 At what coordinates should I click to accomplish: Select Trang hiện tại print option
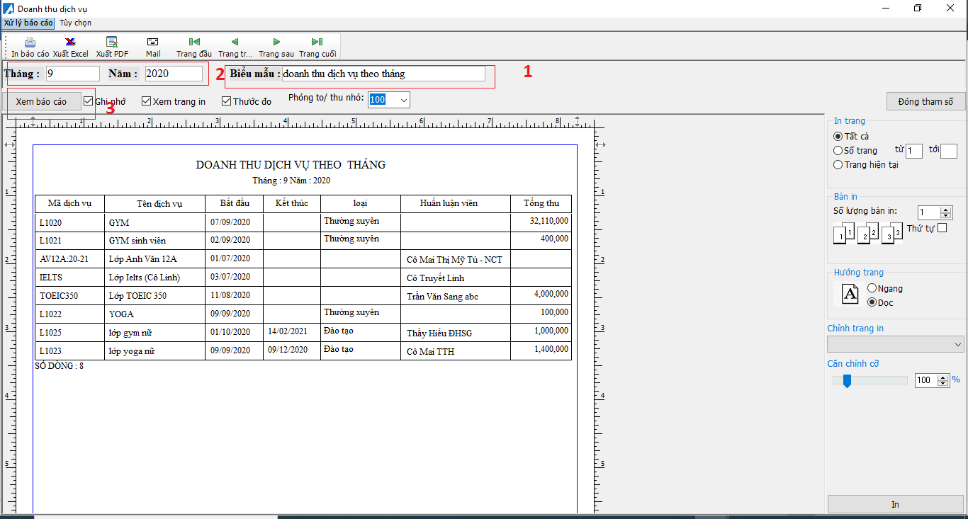838,165
